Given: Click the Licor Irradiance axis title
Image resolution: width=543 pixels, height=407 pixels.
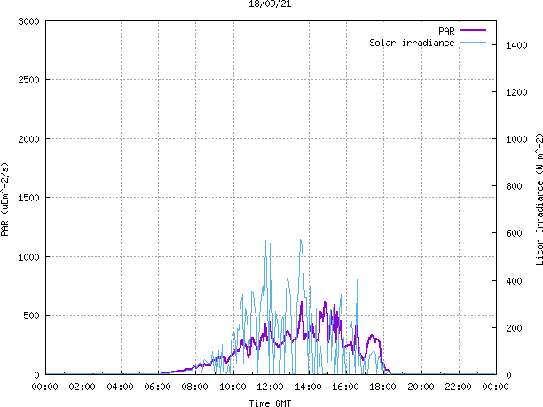Looking at the screenshot, I should [x=539, y=200].
